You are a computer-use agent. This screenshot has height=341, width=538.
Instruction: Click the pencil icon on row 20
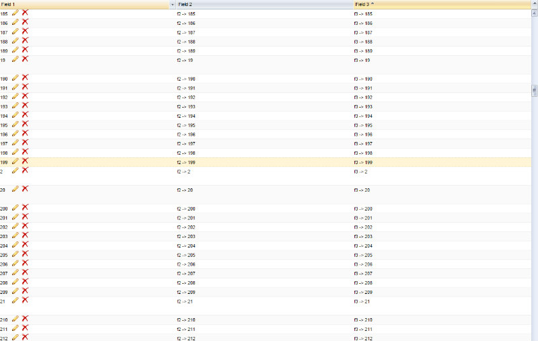(x=15, y=189)
